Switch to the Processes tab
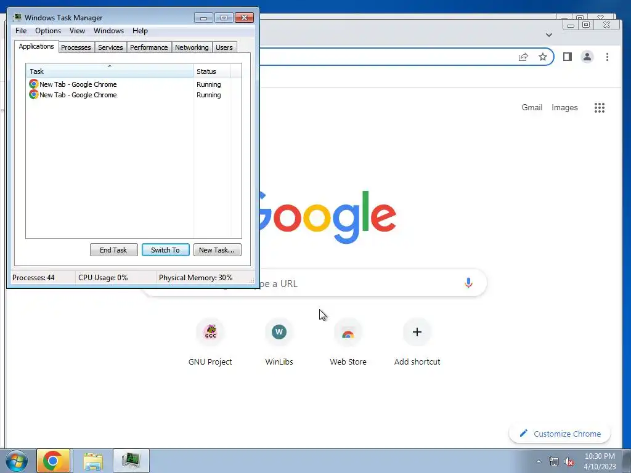Viewport: 631px width, 473px height. pos(76,47)
